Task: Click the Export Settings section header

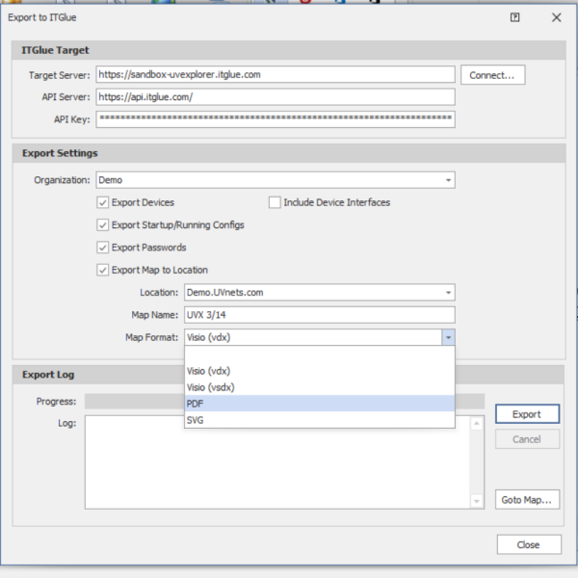Action: 289,153
